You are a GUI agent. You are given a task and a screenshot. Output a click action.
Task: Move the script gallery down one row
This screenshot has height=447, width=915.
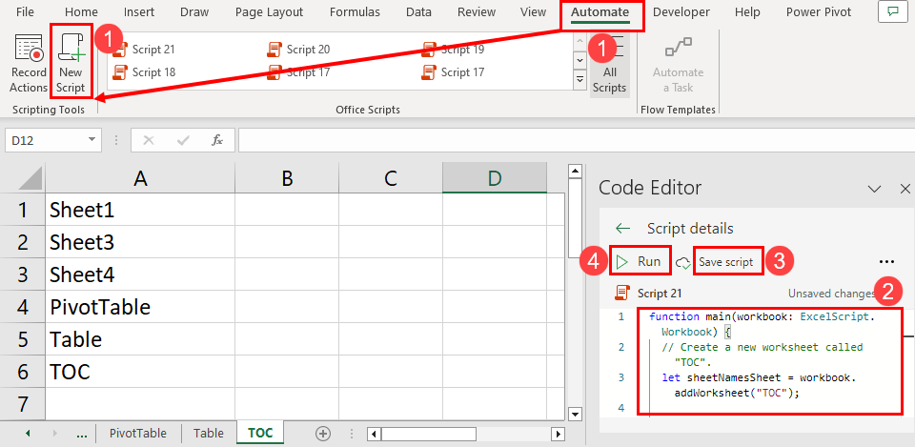(x=579, y=59)
